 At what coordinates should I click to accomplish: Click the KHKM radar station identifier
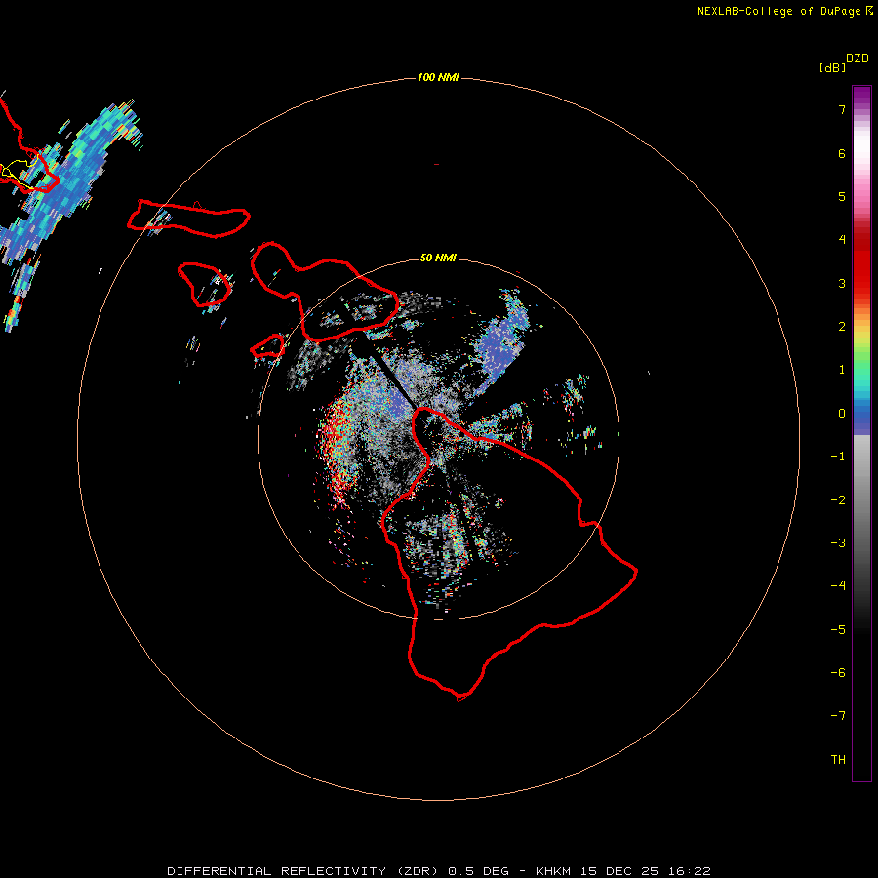click(x=553, y=871)
